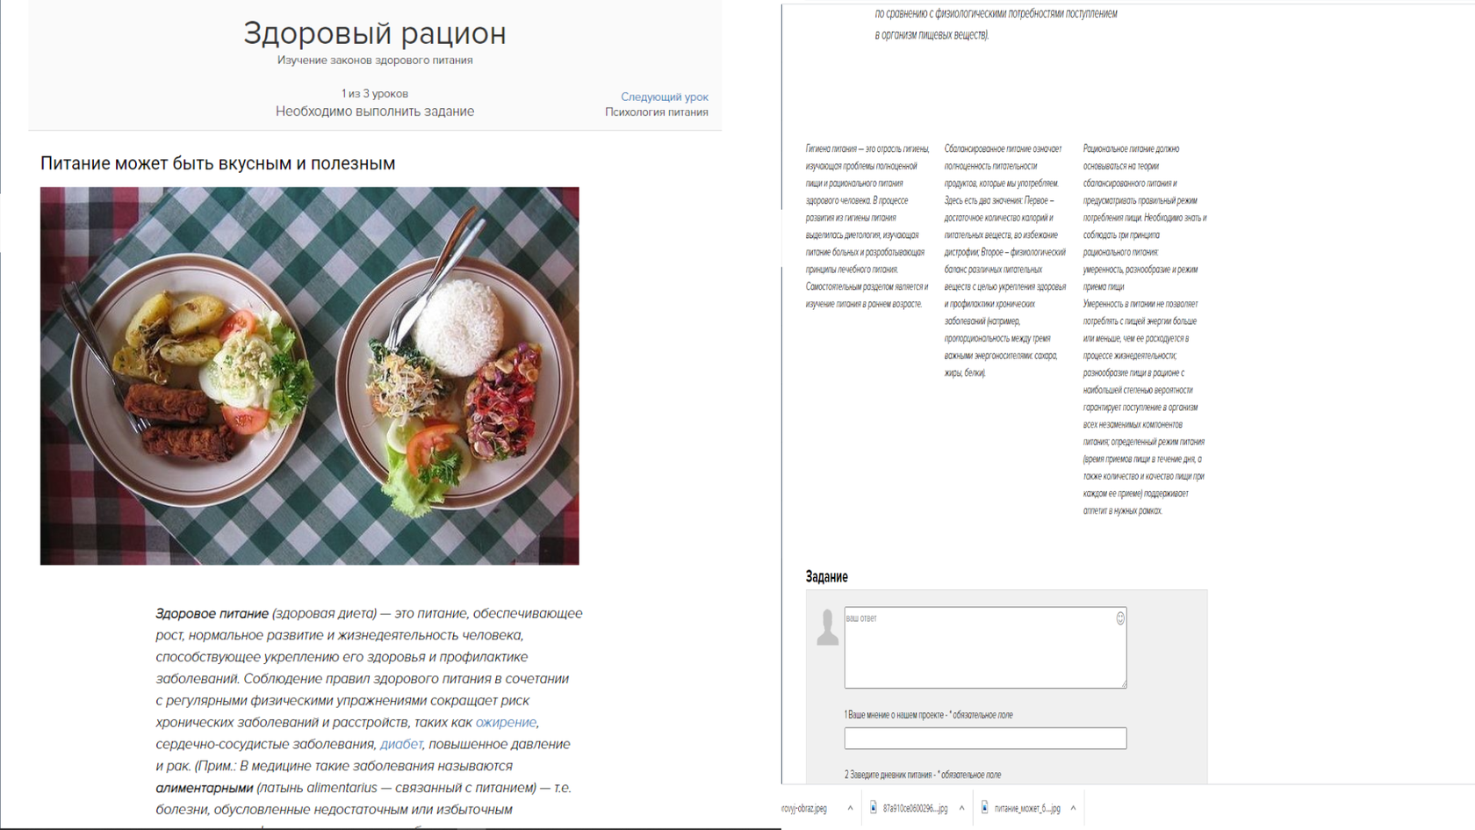Image resolution: width=1475 pixels, height=830 pixels.
Task: Click the label 2 Заведите дневник питания
Action: pos(923,775)
